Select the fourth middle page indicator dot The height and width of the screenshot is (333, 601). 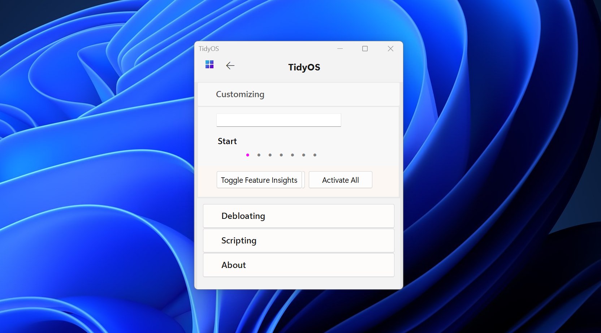coord(281,155)
